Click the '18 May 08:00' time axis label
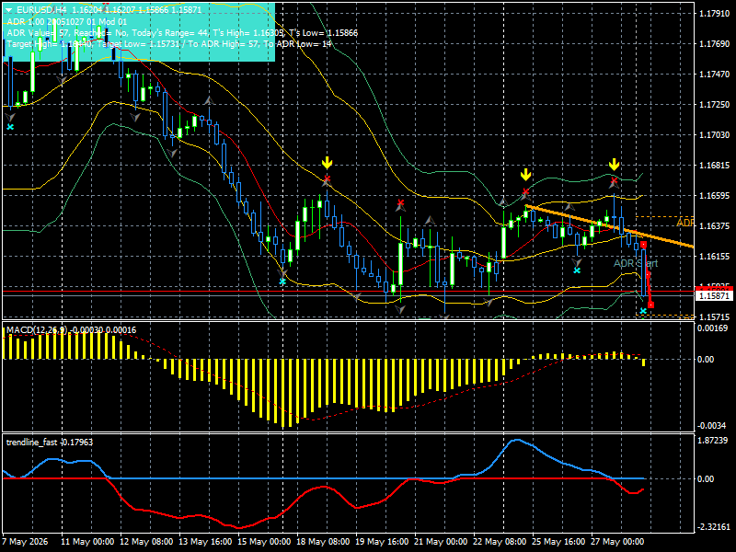 click(323, 542)
